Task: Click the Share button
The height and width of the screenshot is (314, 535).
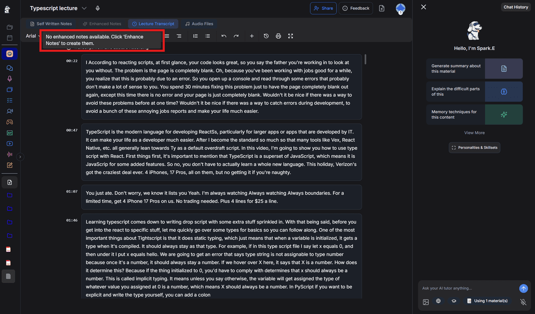Action: pos(323,8)
